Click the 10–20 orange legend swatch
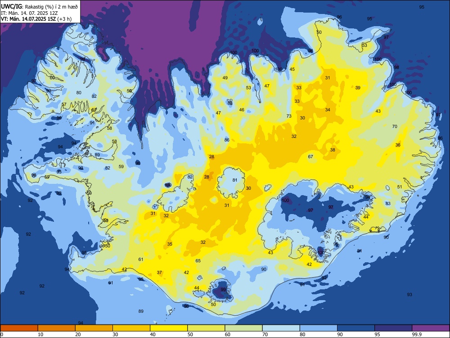This screenshot has height=338, width=450. click(x=57, y=328)
